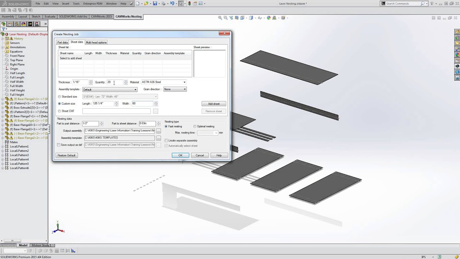Expand the Base-Flange7<1> tree node

tap(3, 116)
